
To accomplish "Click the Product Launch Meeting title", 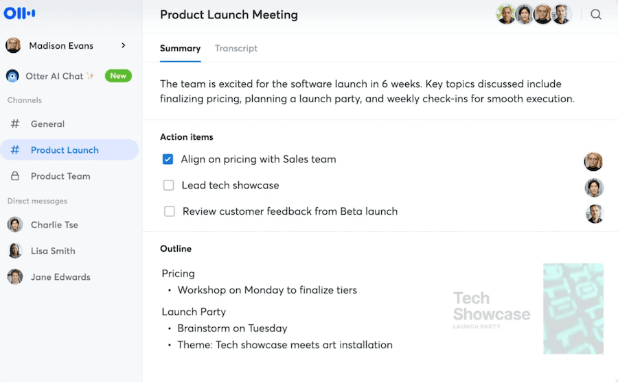I will pyautogui.click(x=229, y=14).
